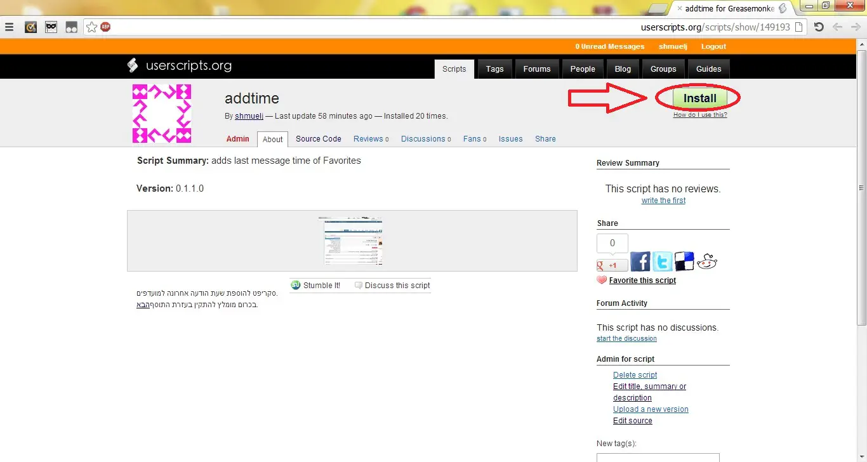
Task: Click the Favorite this script link
Action: tap(642, 280)
